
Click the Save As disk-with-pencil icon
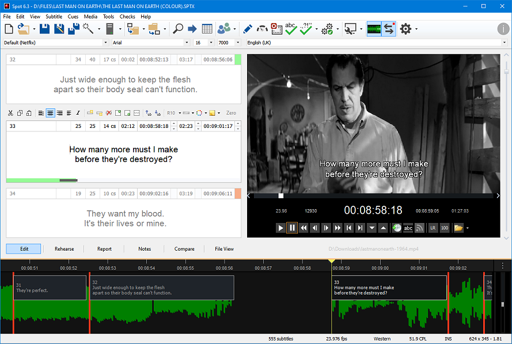(x=59, y=29)
